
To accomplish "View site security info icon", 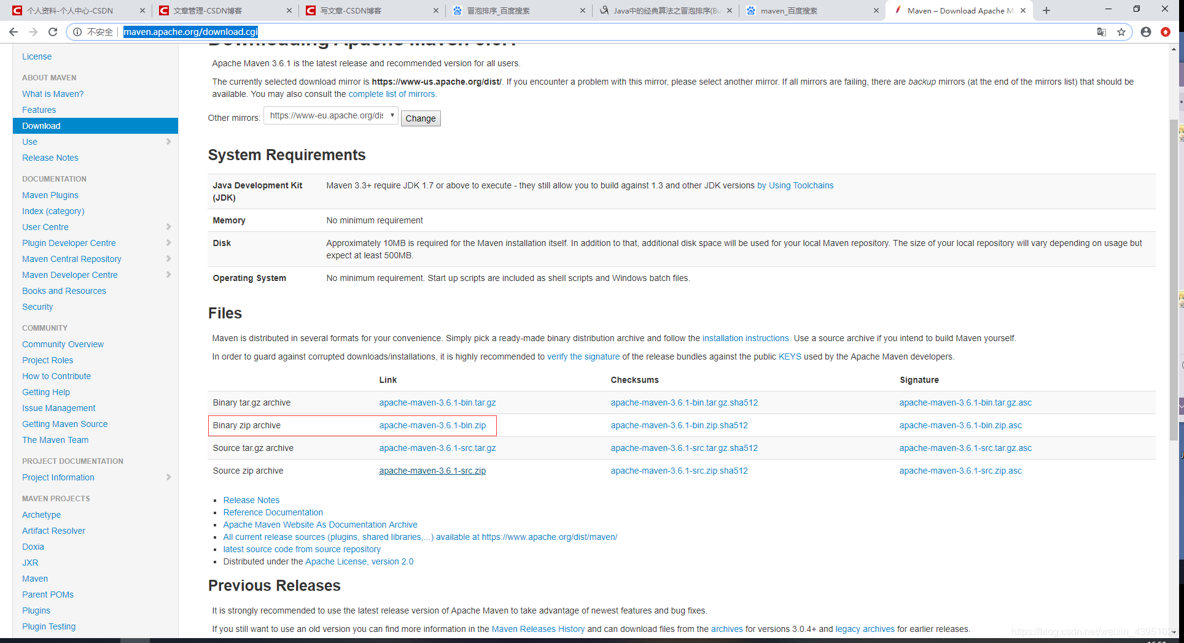I will (77, 32).
